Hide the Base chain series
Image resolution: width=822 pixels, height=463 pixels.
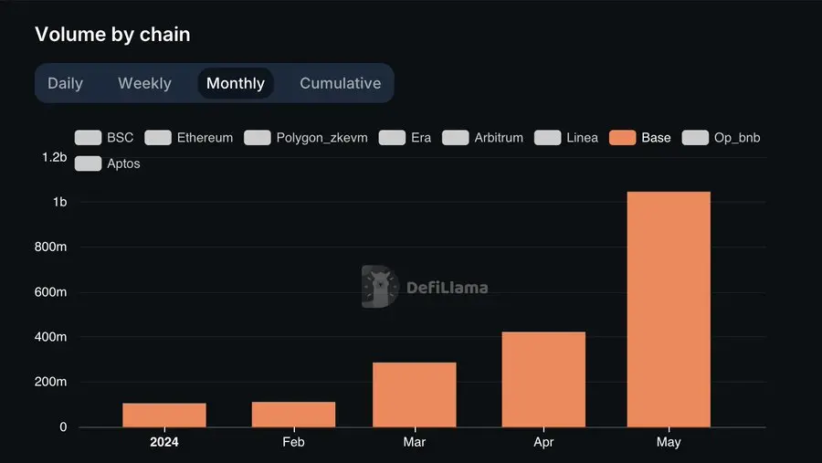[623, 138]
